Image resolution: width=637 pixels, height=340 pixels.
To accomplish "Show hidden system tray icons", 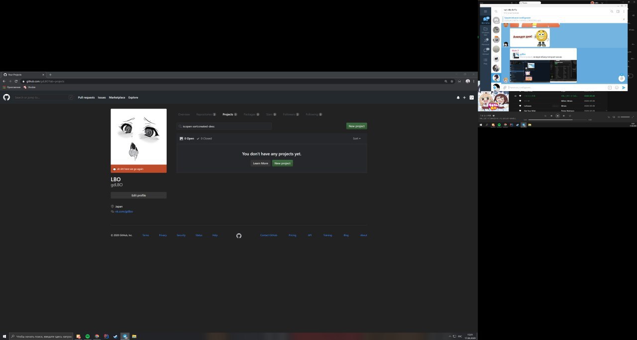I will click(x=450, y=337).
